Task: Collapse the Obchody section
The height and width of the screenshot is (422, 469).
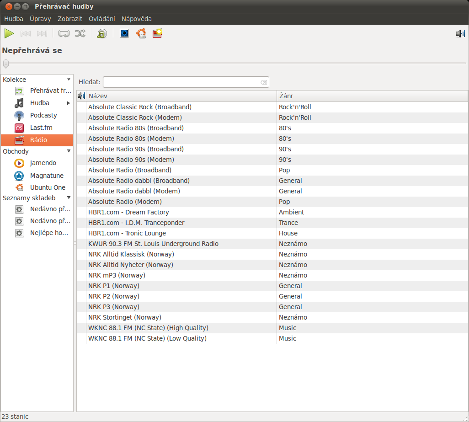Action: (69, 151)
